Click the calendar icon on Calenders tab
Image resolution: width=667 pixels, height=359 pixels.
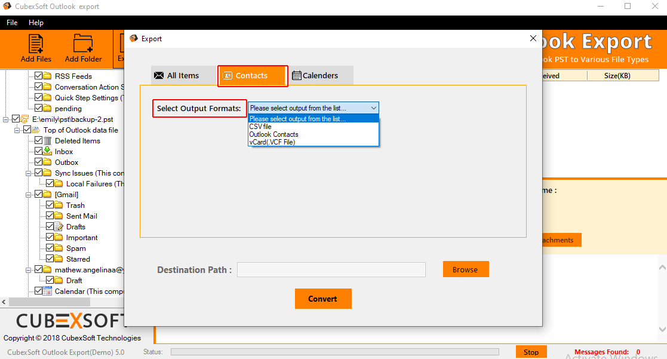[x=296, y=76]
